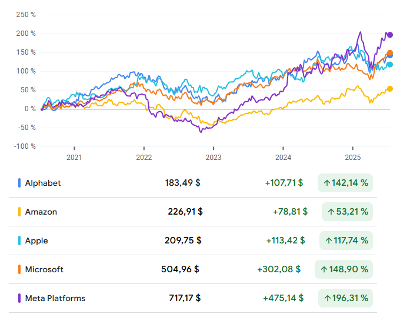The height and width of the screenshot is (324, 410).
Task: Click the Amazon yellow color marker
Action: 19,212
